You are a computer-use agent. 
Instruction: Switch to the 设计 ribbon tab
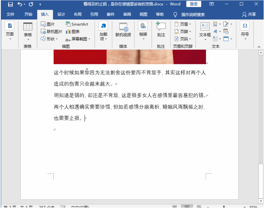pyautogui.click(x=61, y=14)
